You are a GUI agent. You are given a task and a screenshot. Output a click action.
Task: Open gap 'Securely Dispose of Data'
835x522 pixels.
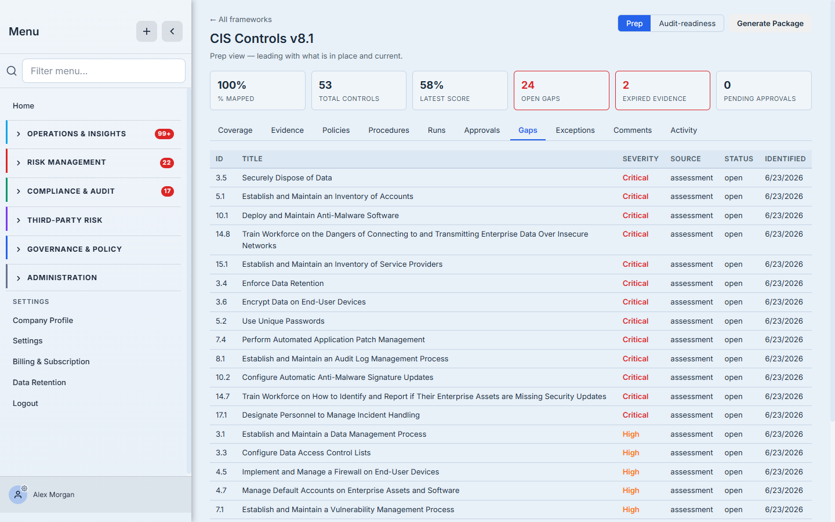pos(287,178)
